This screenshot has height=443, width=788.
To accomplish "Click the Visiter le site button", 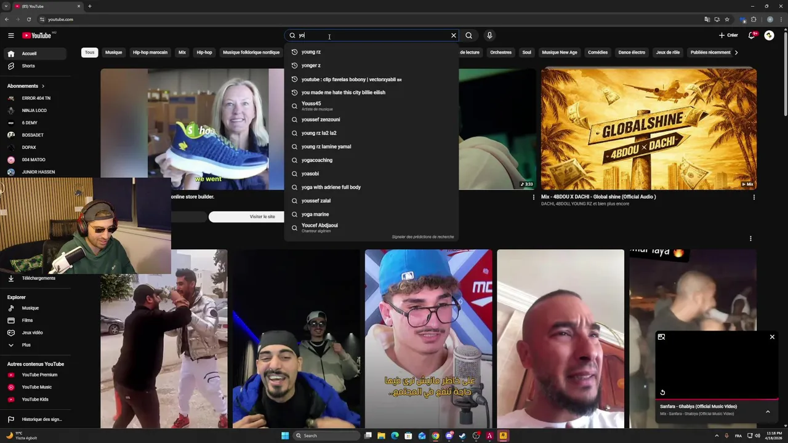I will click(262, 217).
